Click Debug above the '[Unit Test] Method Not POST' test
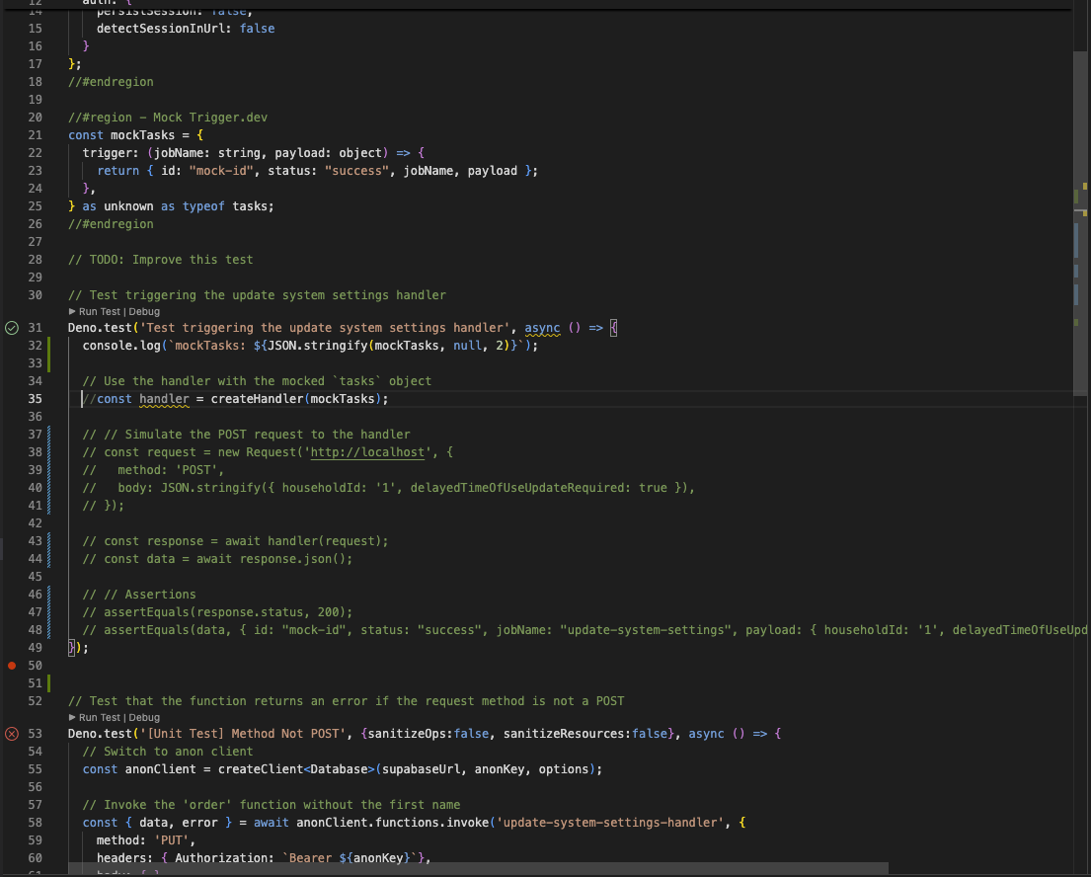The width and height of the screenshot is (1091, 877). (x=144, y=718)
